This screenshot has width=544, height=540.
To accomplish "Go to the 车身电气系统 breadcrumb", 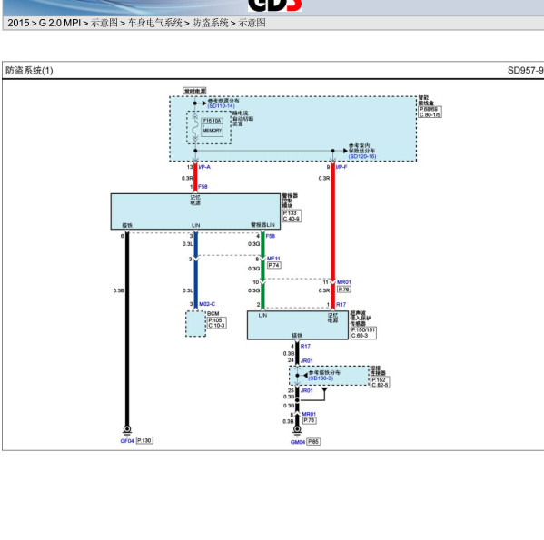I will point(154,23).
